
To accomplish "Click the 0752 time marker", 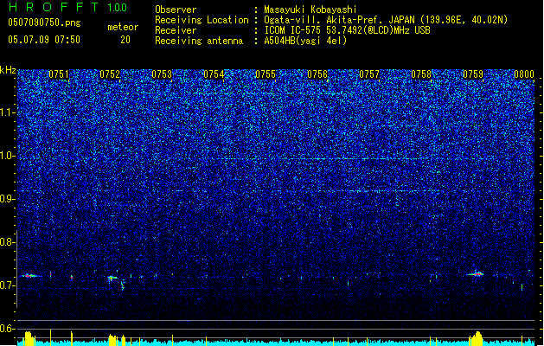I will click(110, 74).
